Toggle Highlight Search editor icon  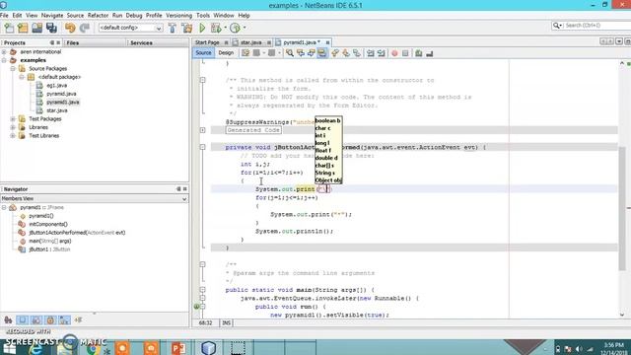322,53
